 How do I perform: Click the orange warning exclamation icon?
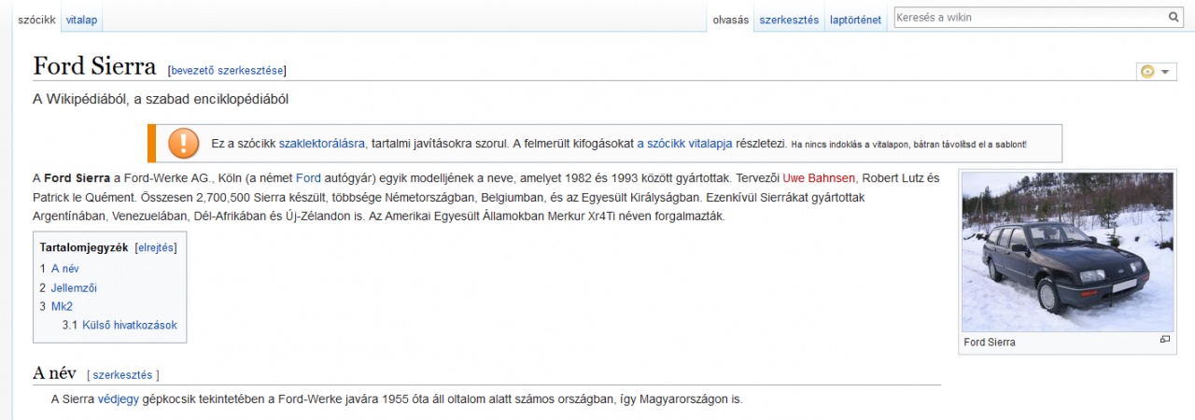[x=184, y=143]
